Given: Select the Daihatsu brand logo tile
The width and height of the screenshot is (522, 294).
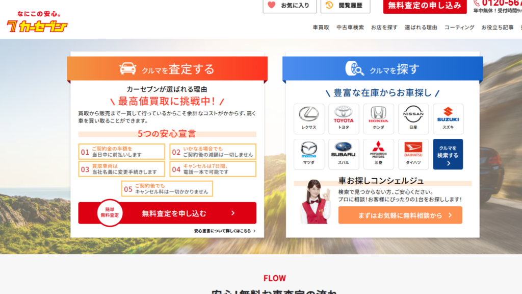Looking at the screenshot, I should (x=413, y=154).
